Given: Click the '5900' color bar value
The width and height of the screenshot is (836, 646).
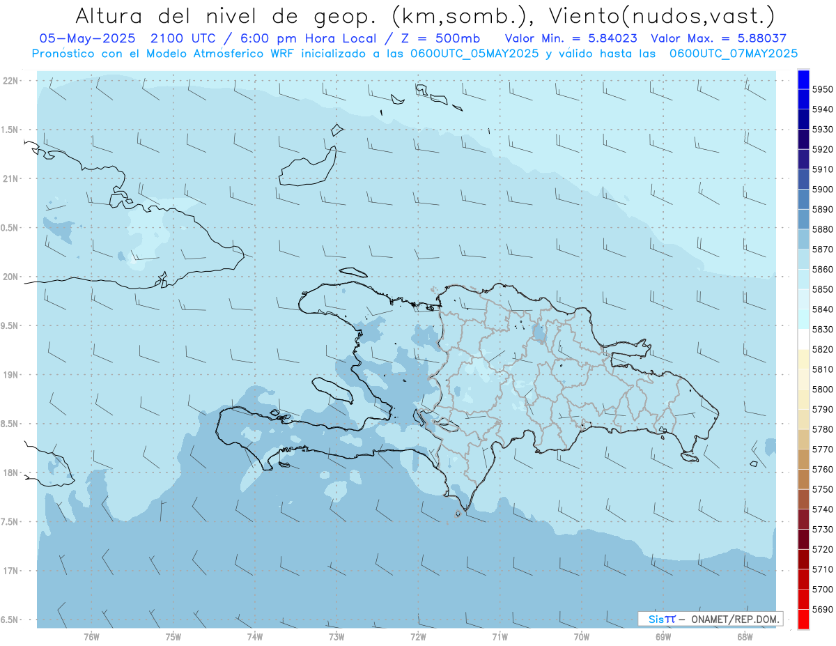Looking at the screenshot, I should [x=823, y=189].
